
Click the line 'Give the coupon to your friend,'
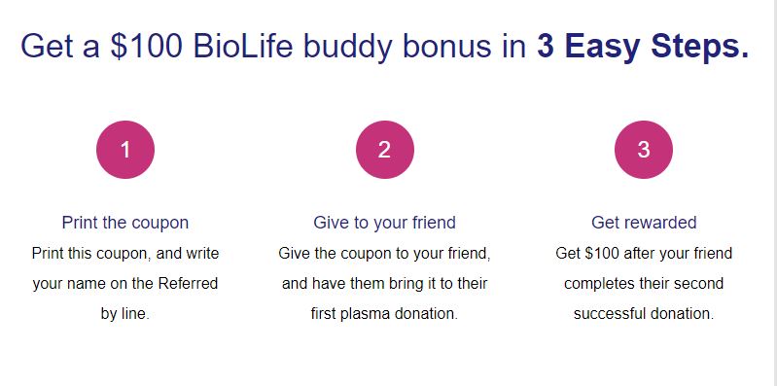(x=384, y=254)
